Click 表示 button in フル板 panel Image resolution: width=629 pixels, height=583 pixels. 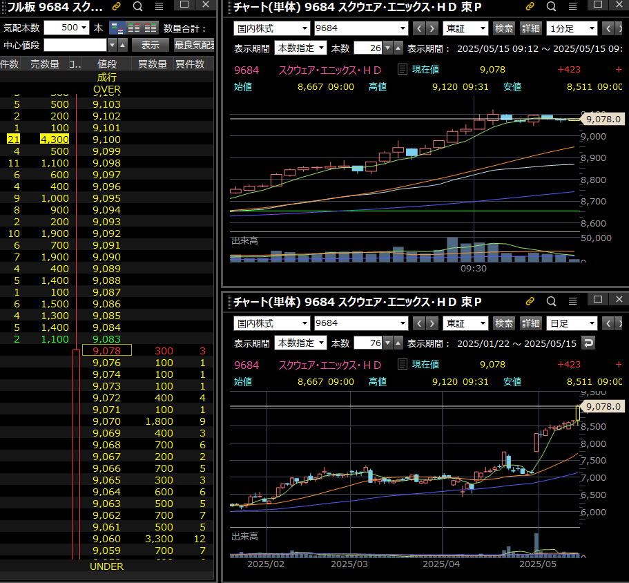point(151,45)
